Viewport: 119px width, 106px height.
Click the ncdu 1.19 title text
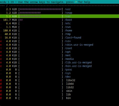7,2
